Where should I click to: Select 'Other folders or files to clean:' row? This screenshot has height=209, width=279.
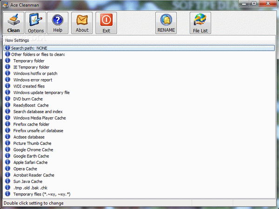click(x=139, y=54)
